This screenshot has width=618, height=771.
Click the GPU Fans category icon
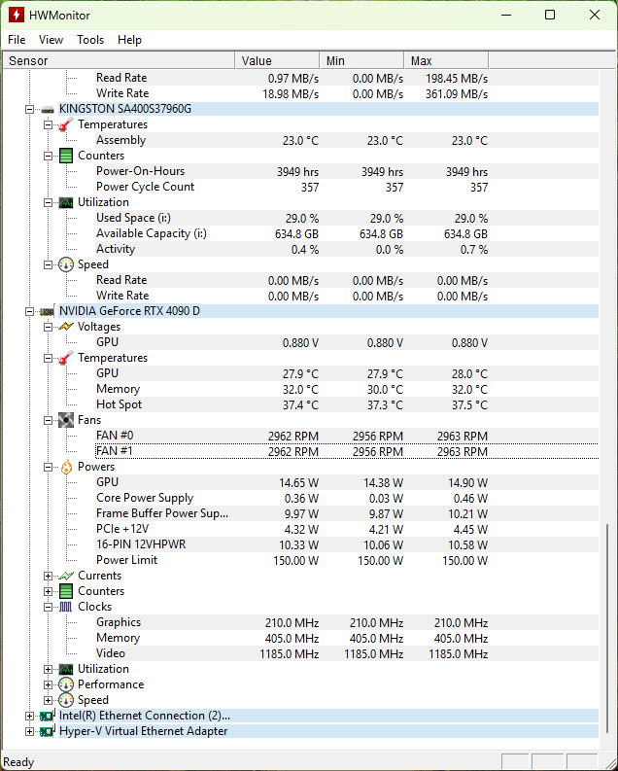point(65,420)
